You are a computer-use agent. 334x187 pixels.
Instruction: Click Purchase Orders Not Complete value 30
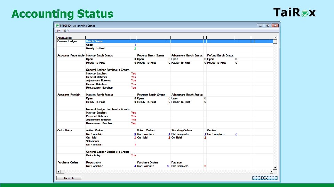tap(168, 166)
